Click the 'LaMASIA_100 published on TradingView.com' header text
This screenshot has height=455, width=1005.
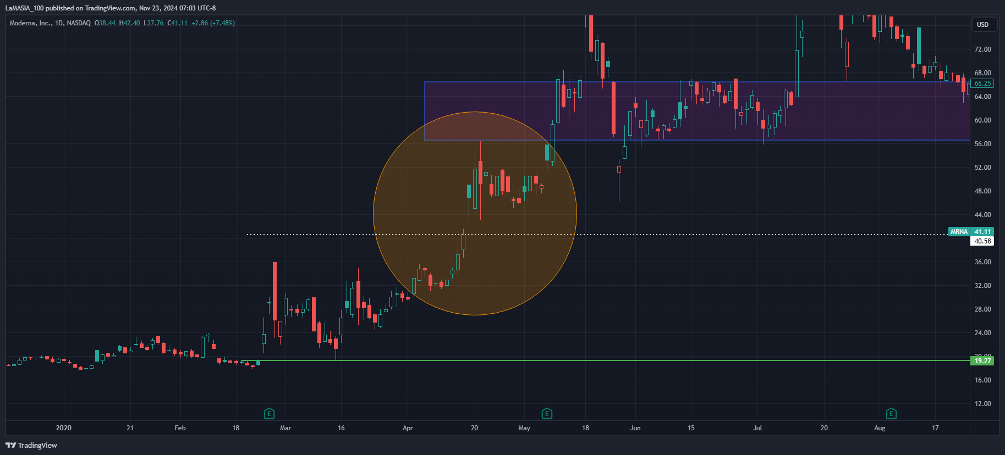click(x=70, y=8)
